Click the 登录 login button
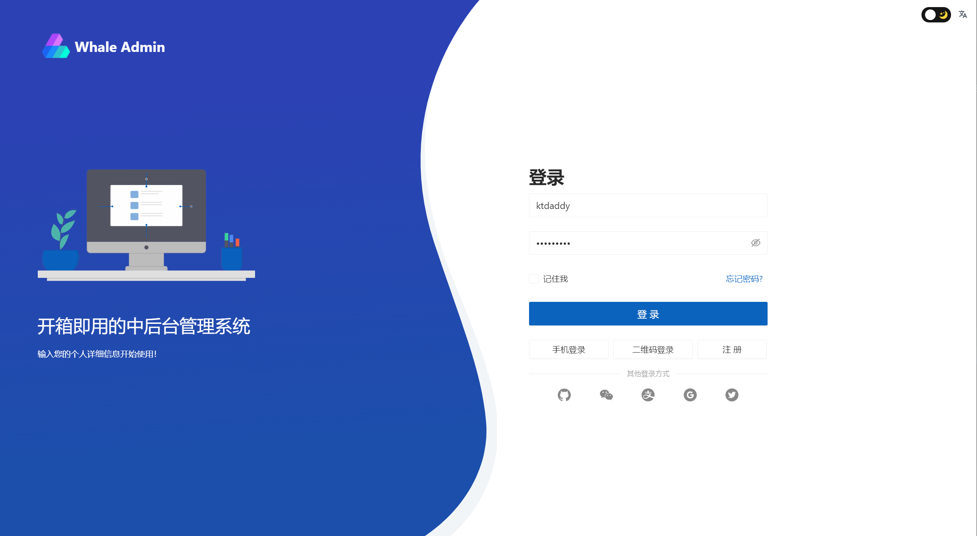Viewport: 977px width, 536px height. pos(648,314)
